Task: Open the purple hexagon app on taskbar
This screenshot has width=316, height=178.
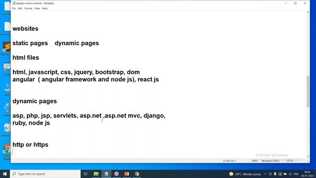Action: tap(117, 174)
